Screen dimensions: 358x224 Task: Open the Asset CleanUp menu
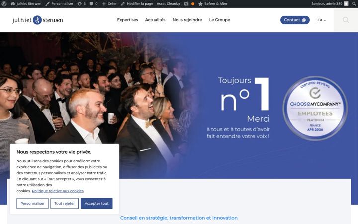tap(168, 4)
